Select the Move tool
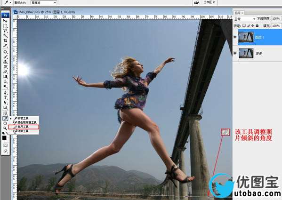The height and width of the screenshot is (200, 282). pyautogui.click(x=5, y=21)
